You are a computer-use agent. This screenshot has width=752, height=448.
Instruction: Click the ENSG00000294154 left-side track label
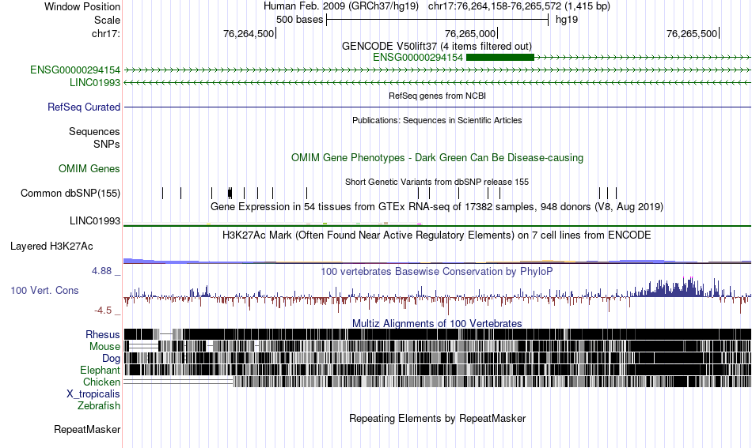click(x=75, y=70)
